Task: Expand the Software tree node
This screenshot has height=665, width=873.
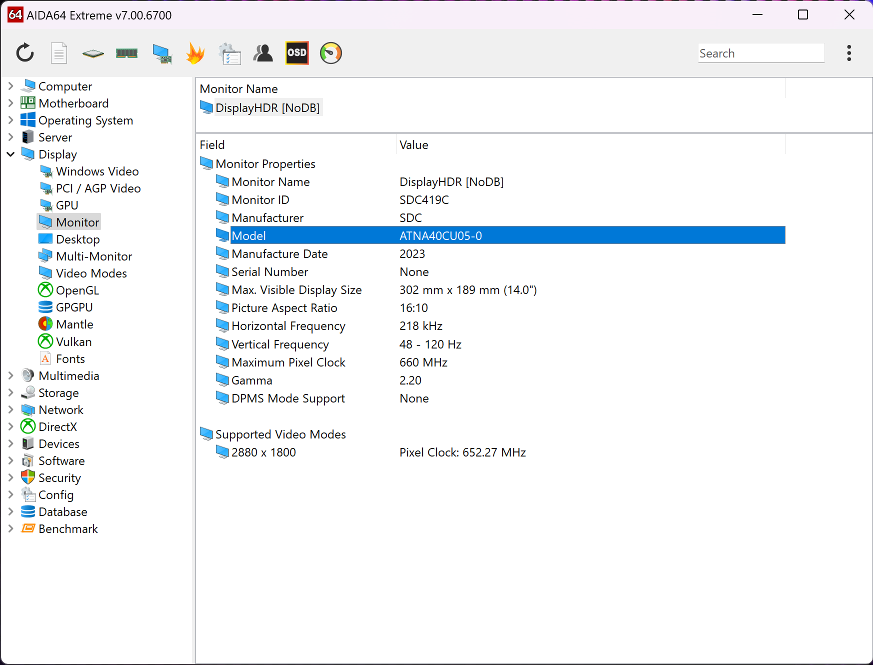Action: pyautogui.click(x=10, y=460)
